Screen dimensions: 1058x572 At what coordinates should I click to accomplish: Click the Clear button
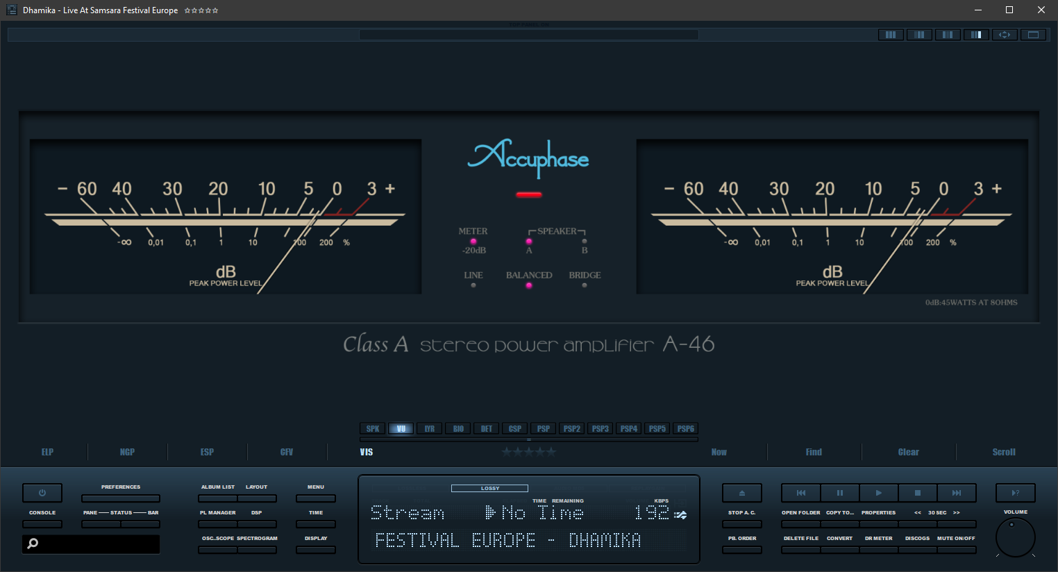909,452
